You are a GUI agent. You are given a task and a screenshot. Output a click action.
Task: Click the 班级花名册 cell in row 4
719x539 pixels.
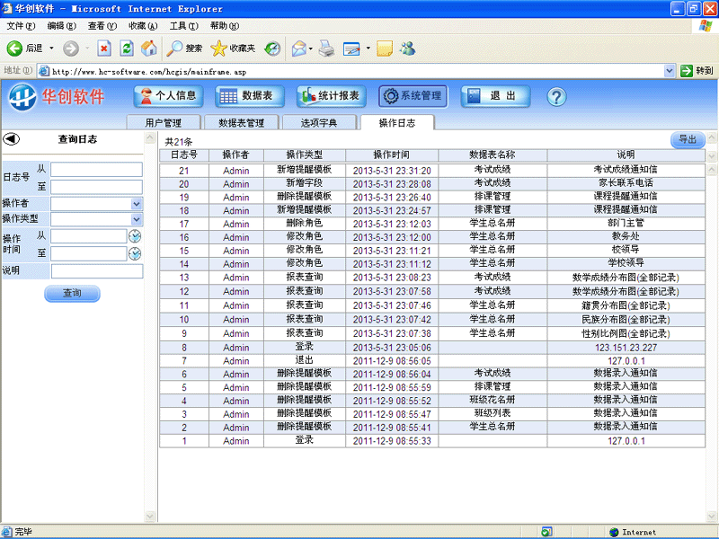click(x=493, y=400)
